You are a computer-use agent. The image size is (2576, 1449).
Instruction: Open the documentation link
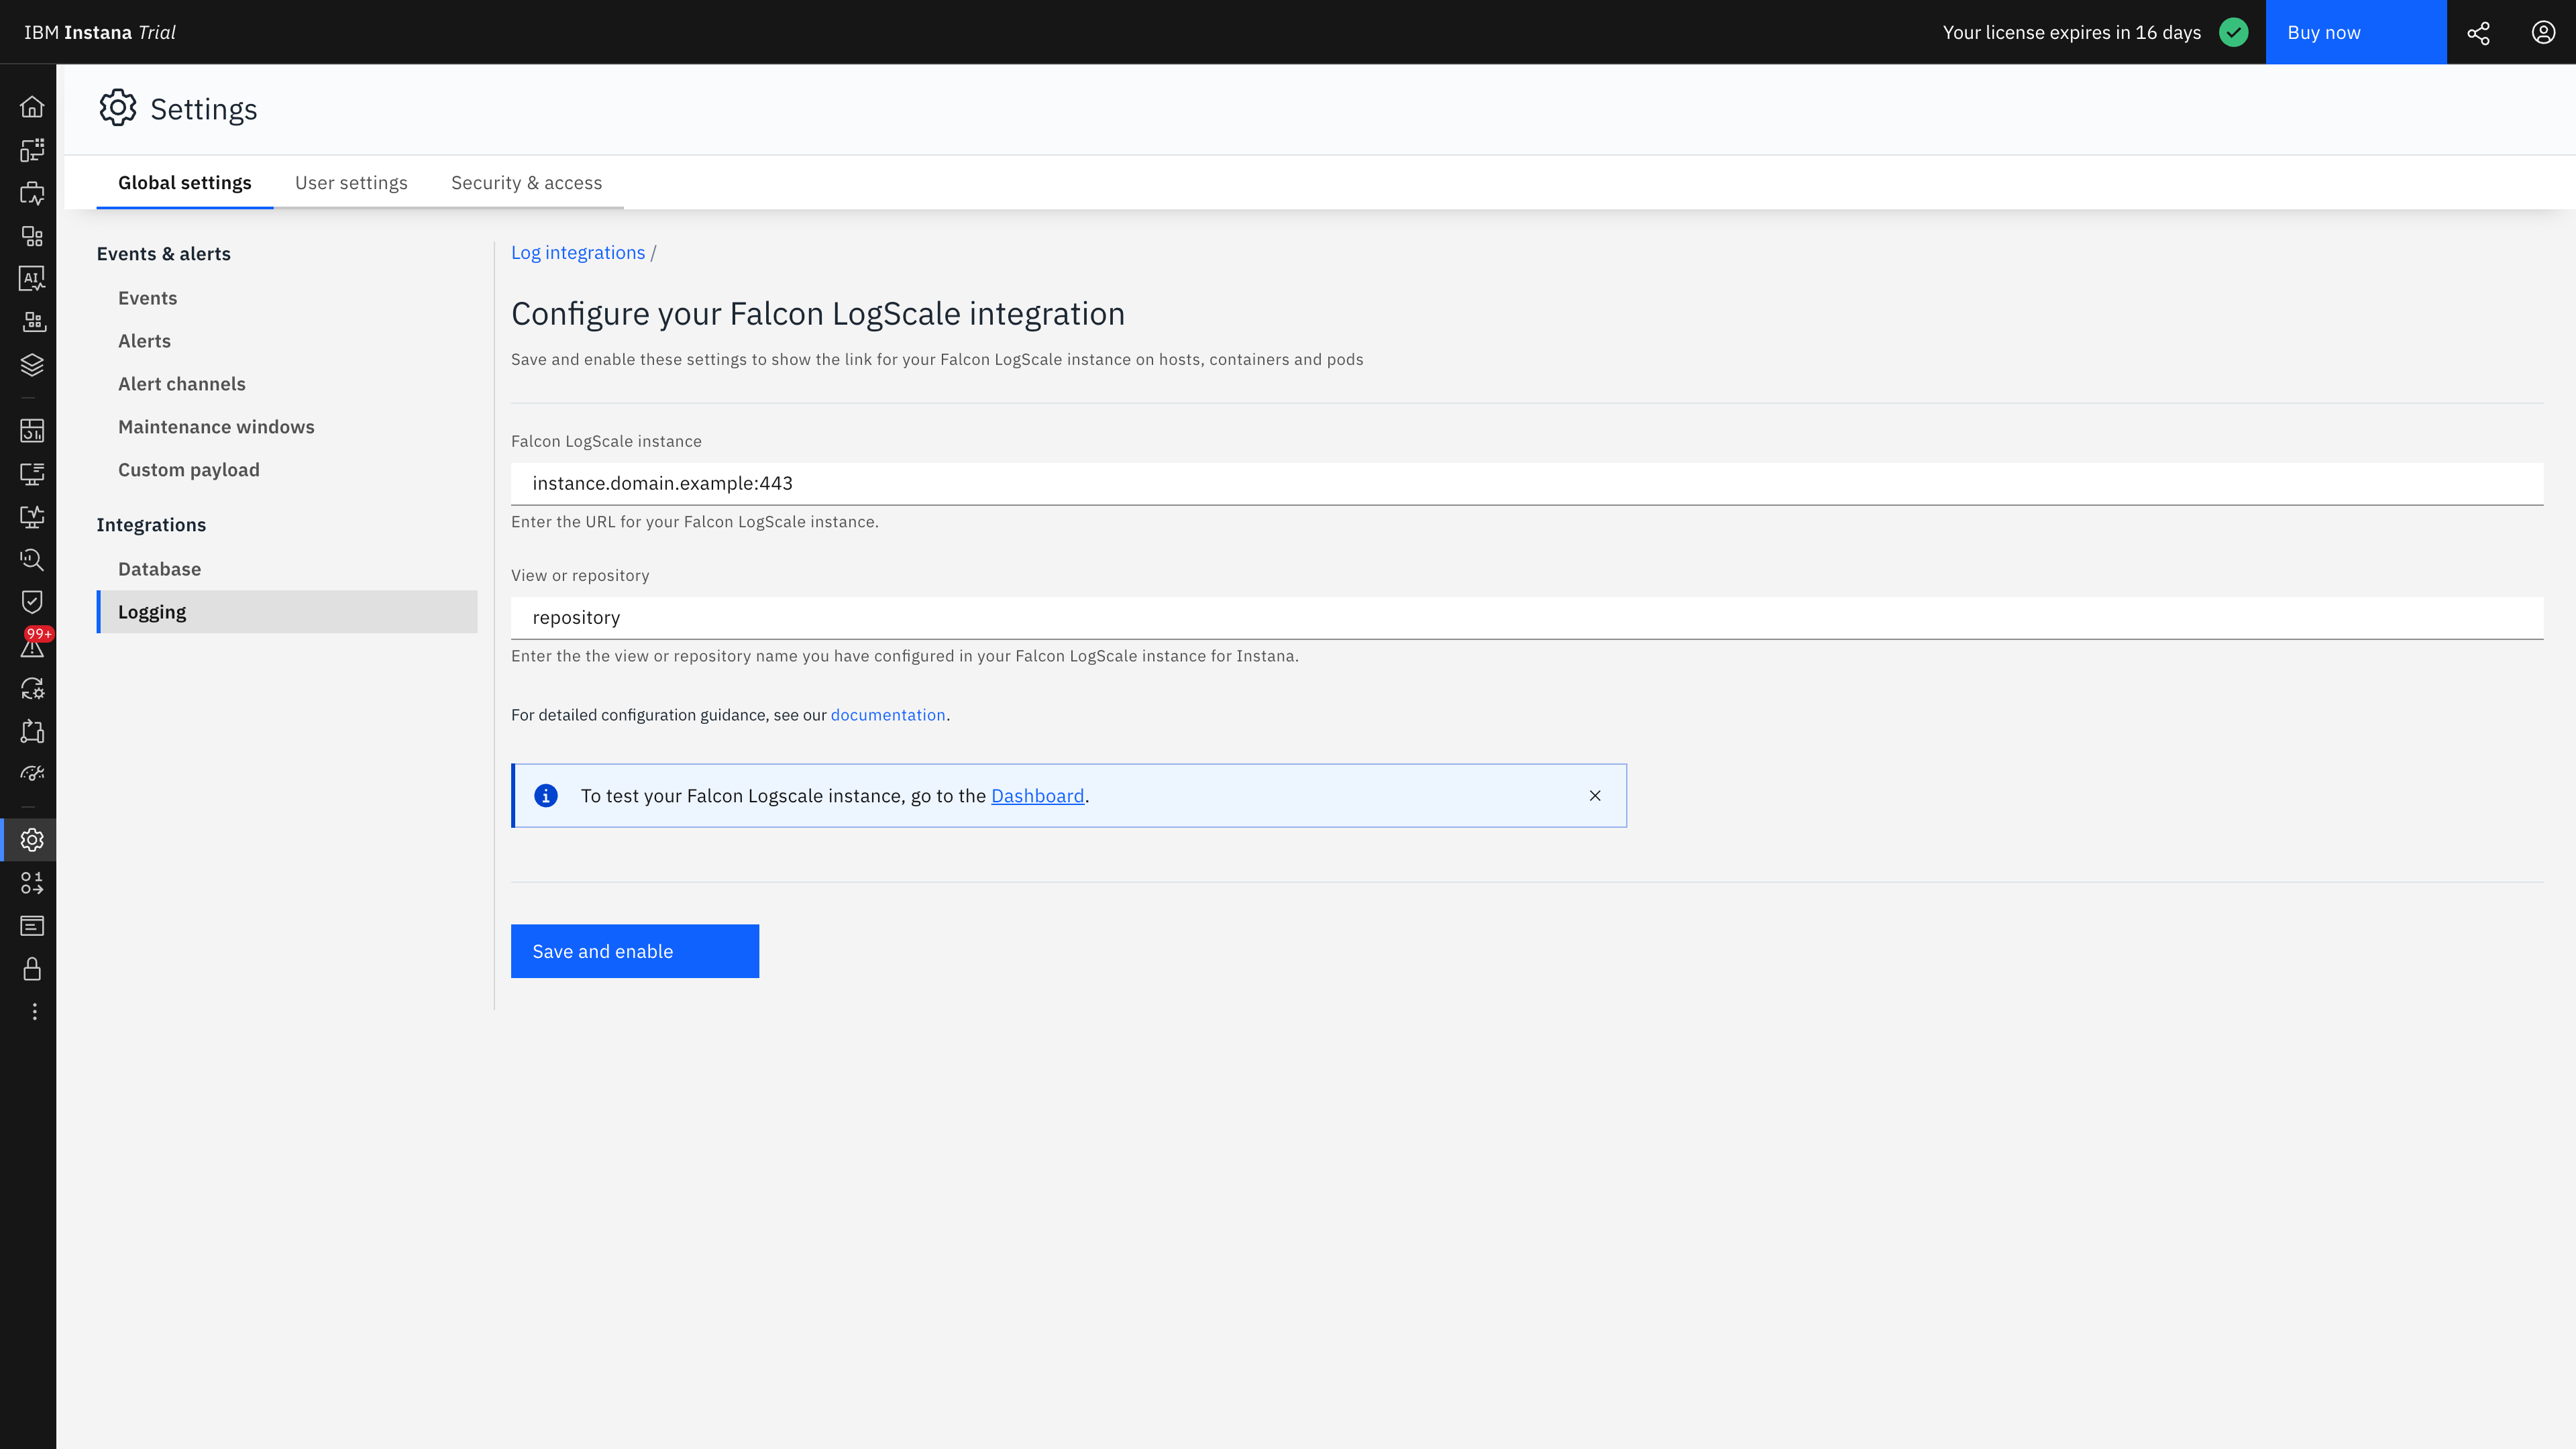[x=888, y=715]
